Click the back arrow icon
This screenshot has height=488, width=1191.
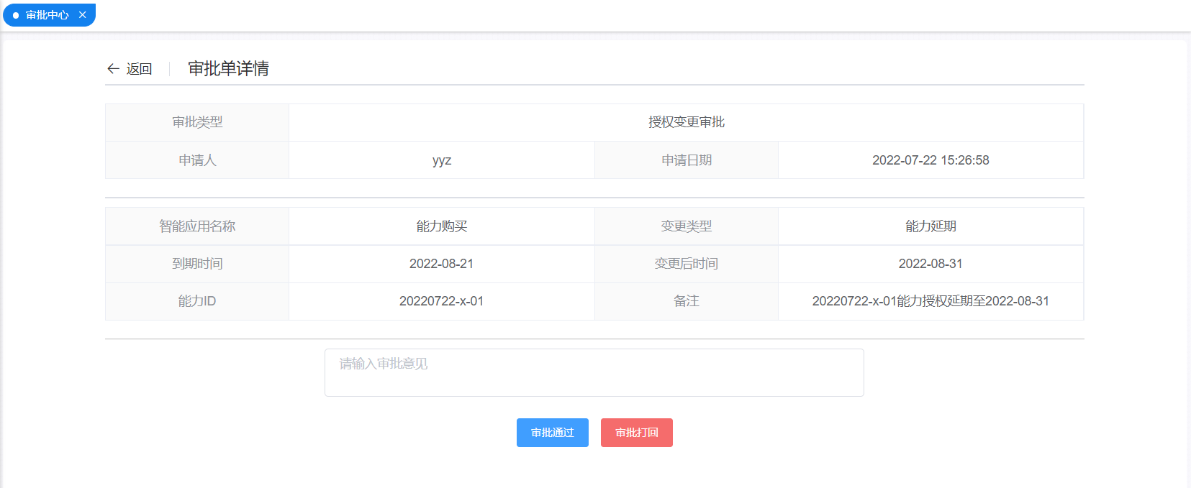pyautogui.click(x=113, y=69)
